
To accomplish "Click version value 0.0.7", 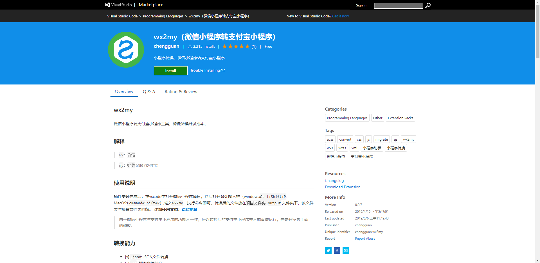I will [x=358, y=205].
